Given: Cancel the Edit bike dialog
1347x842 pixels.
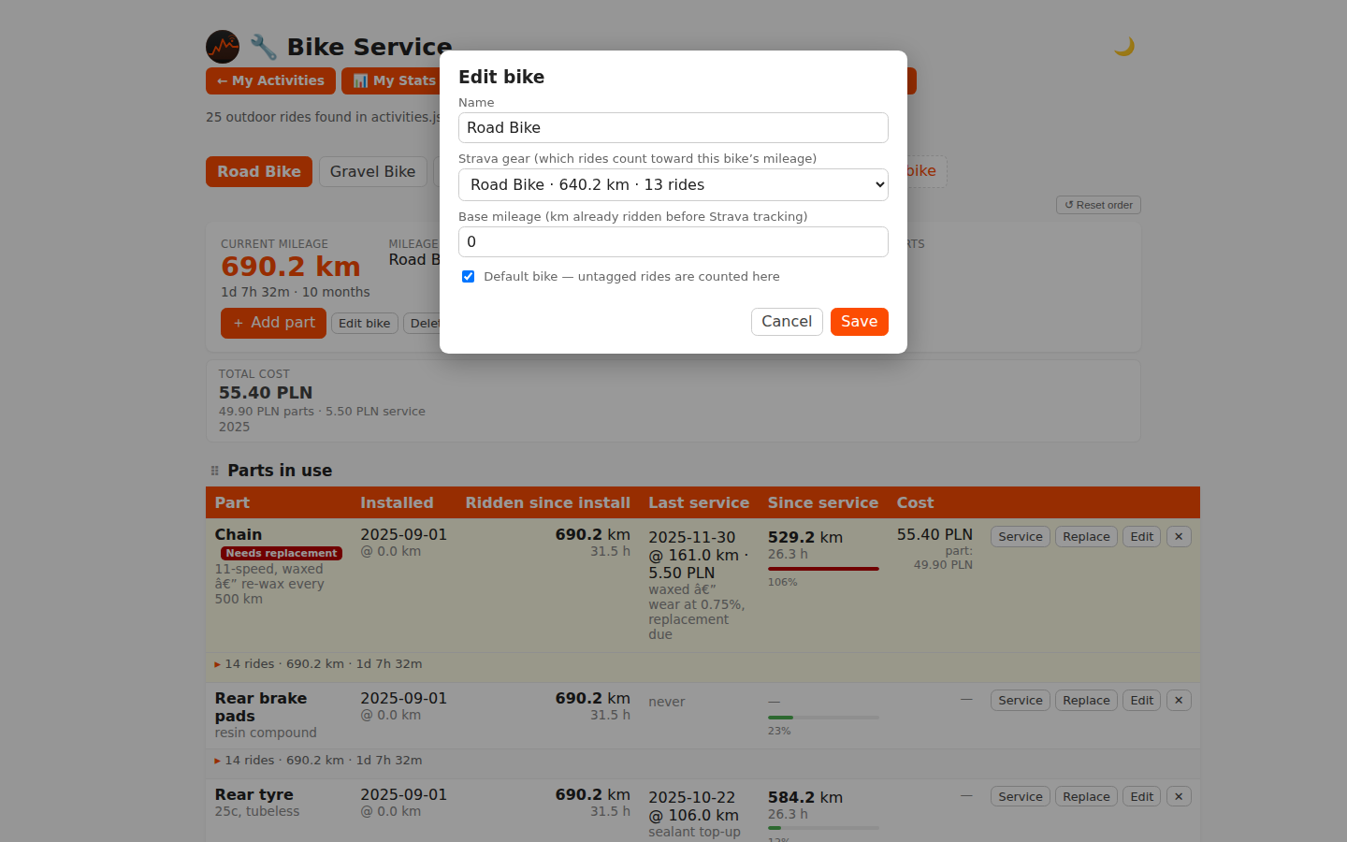Looking at the screenshot, I should 787,322.
